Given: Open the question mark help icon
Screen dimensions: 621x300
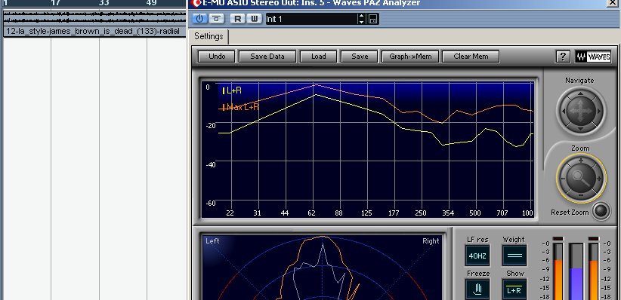Looking at the screenshot, I should [x=563, y=57].
